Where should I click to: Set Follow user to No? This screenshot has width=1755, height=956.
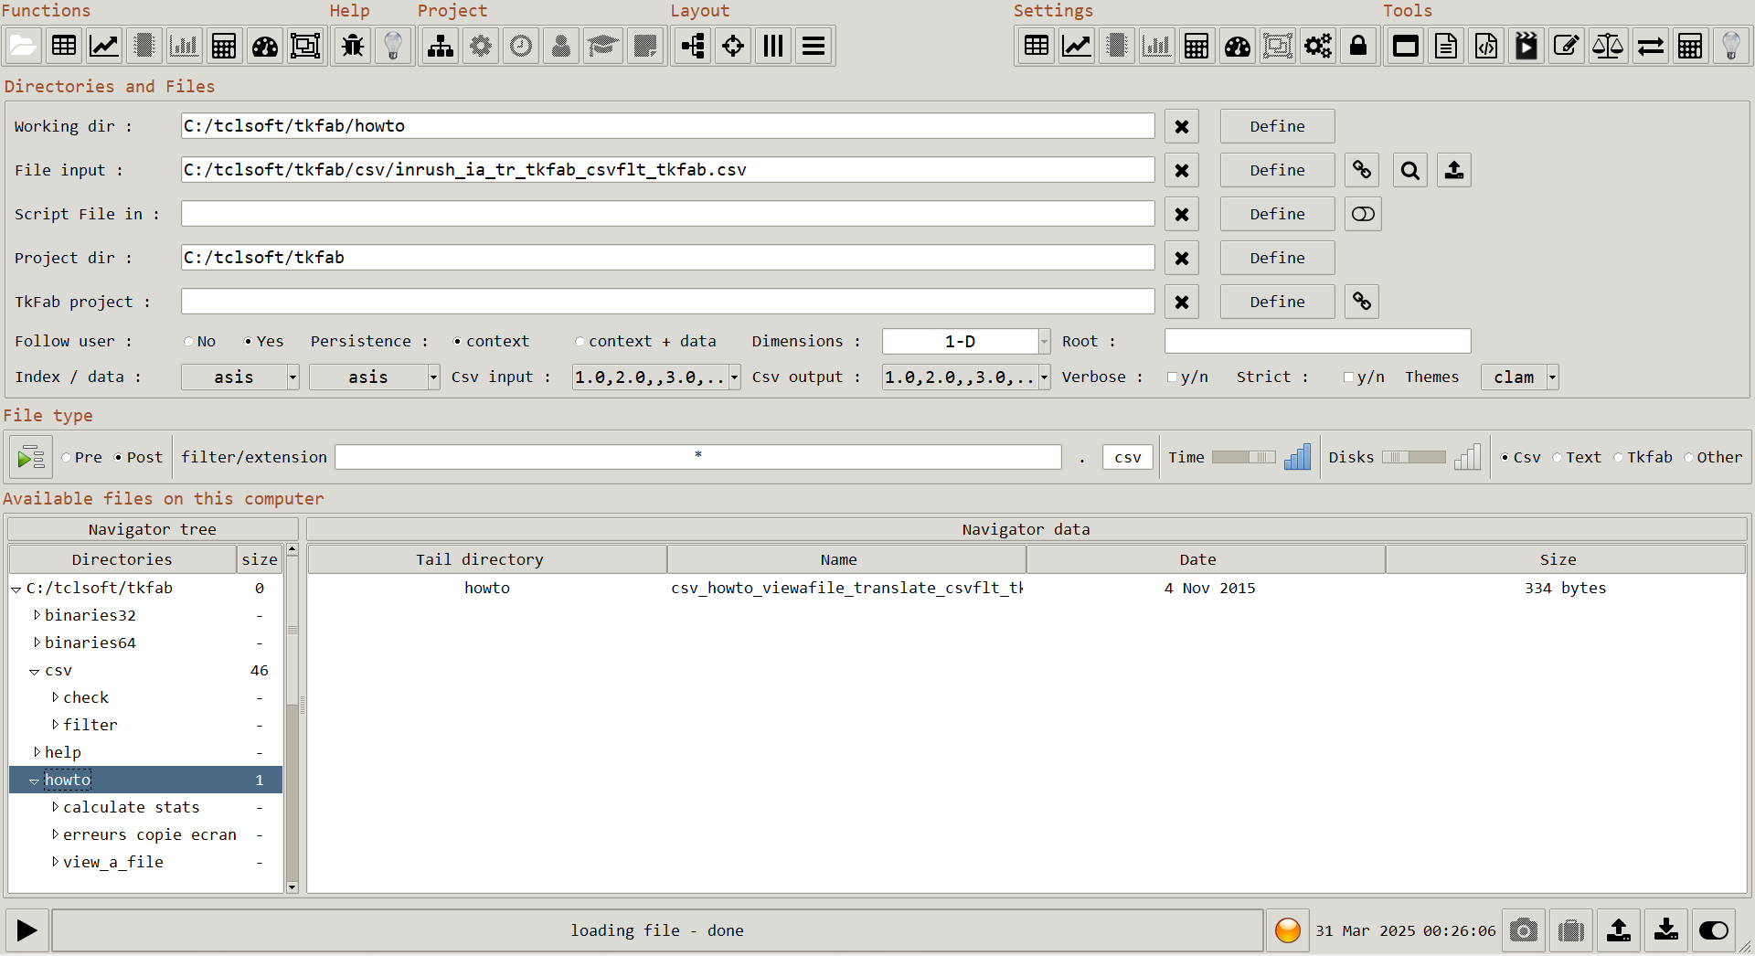click(x=189, y=342)
